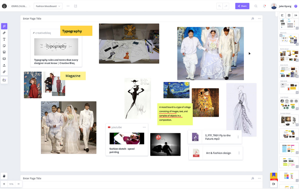Open the notifications bell
The height and width of the screenshot is (189, 299).
click(265, 6)
